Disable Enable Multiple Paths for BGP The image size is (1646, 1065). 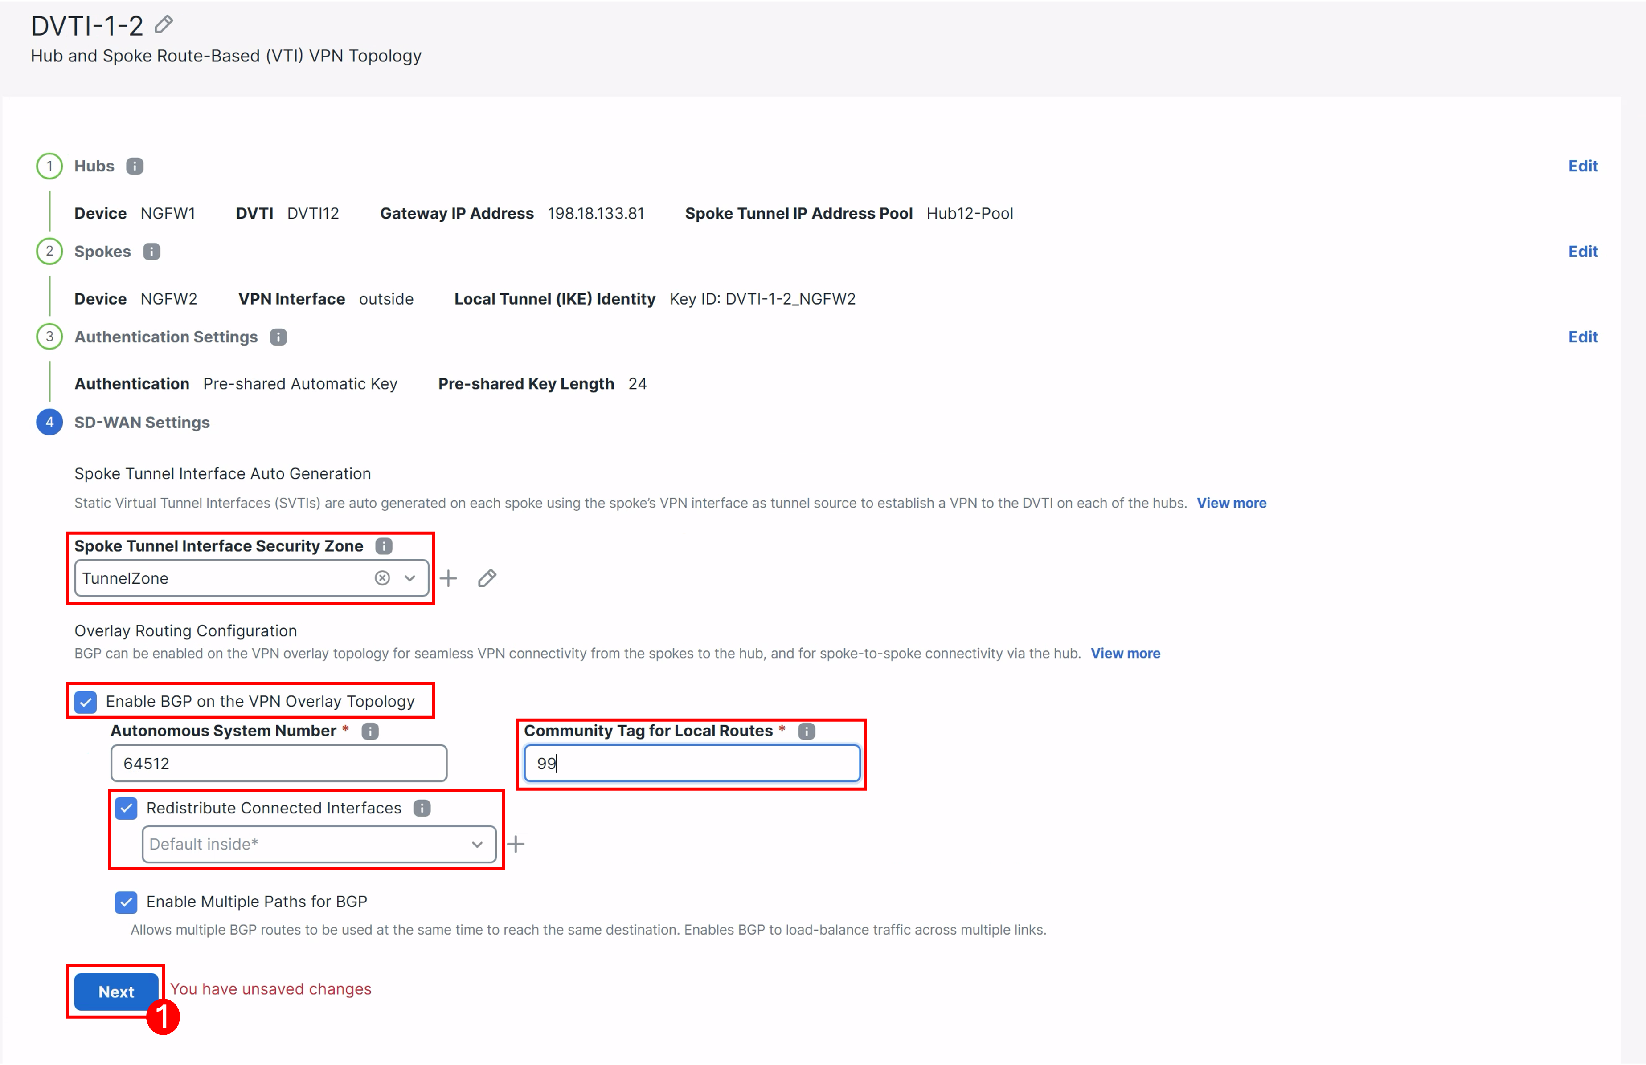coord(126,902)
